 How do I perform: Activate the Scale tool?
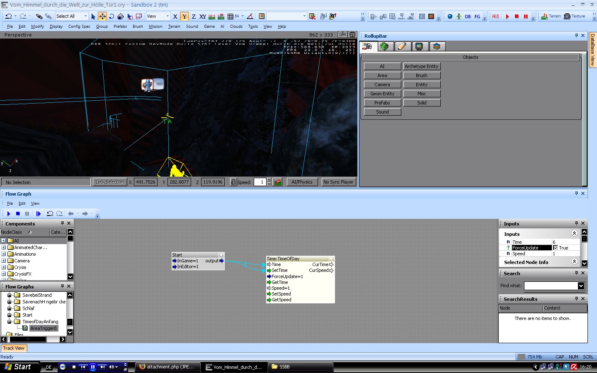pos(121,16)
